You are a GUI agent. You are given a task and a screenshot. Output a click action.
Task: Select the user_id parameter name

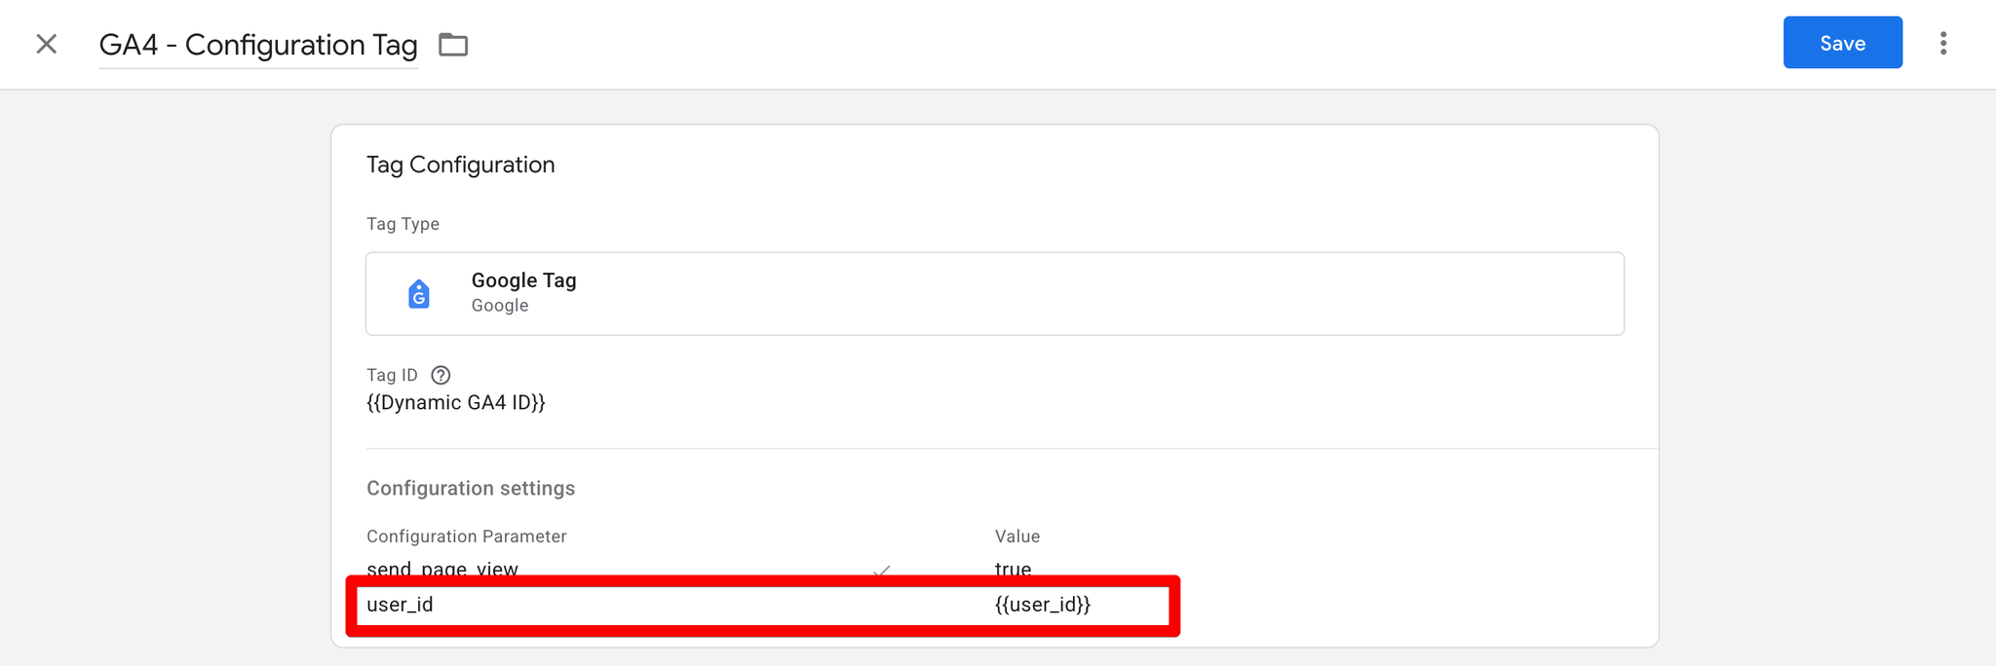400,605
